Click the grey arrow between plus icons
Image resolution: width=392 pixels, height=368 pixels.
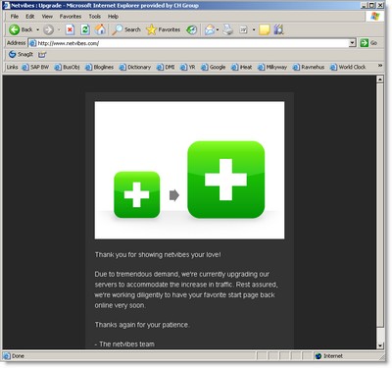pyautogui.click(x=174, y=195)
